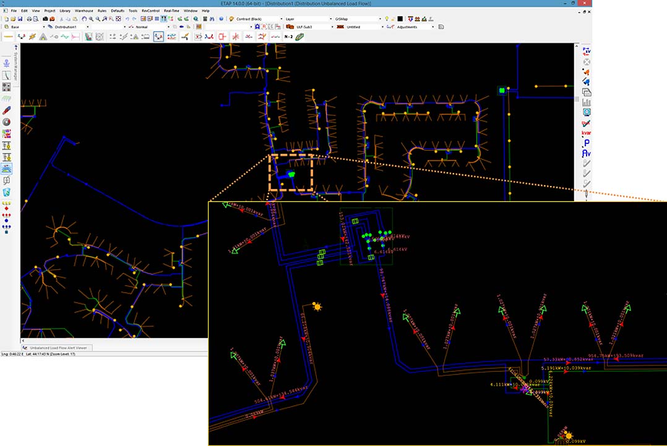The height and width of the screenshot is (446, 667).
Task: Click the Zoom In magnifier icon
Action: (92, 19)
